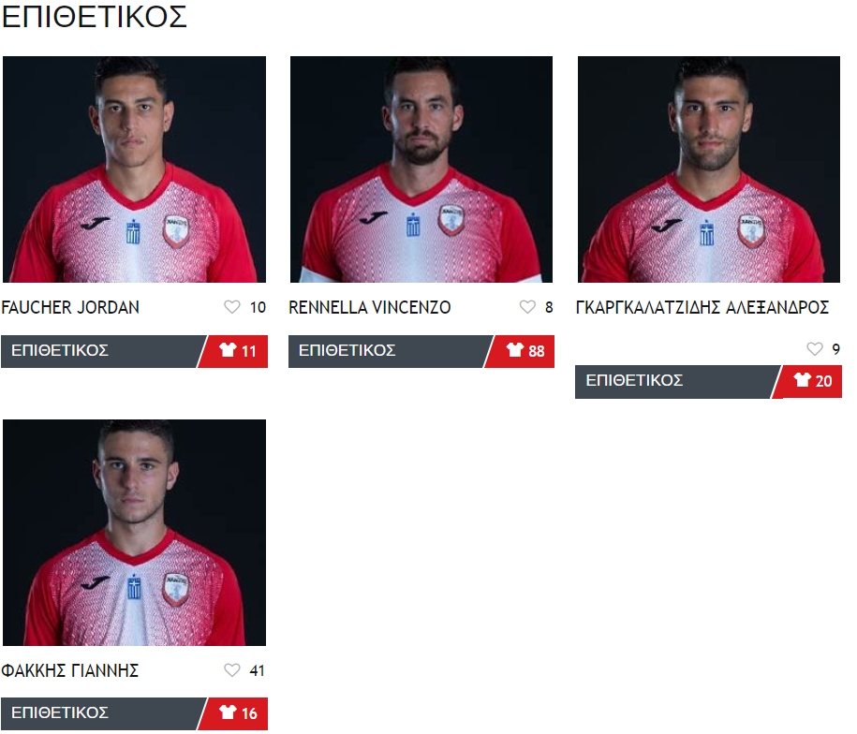857x734 pixels.
Task: Click the heart icon next to Rennella Vincenzo
Action: point(527,307)
